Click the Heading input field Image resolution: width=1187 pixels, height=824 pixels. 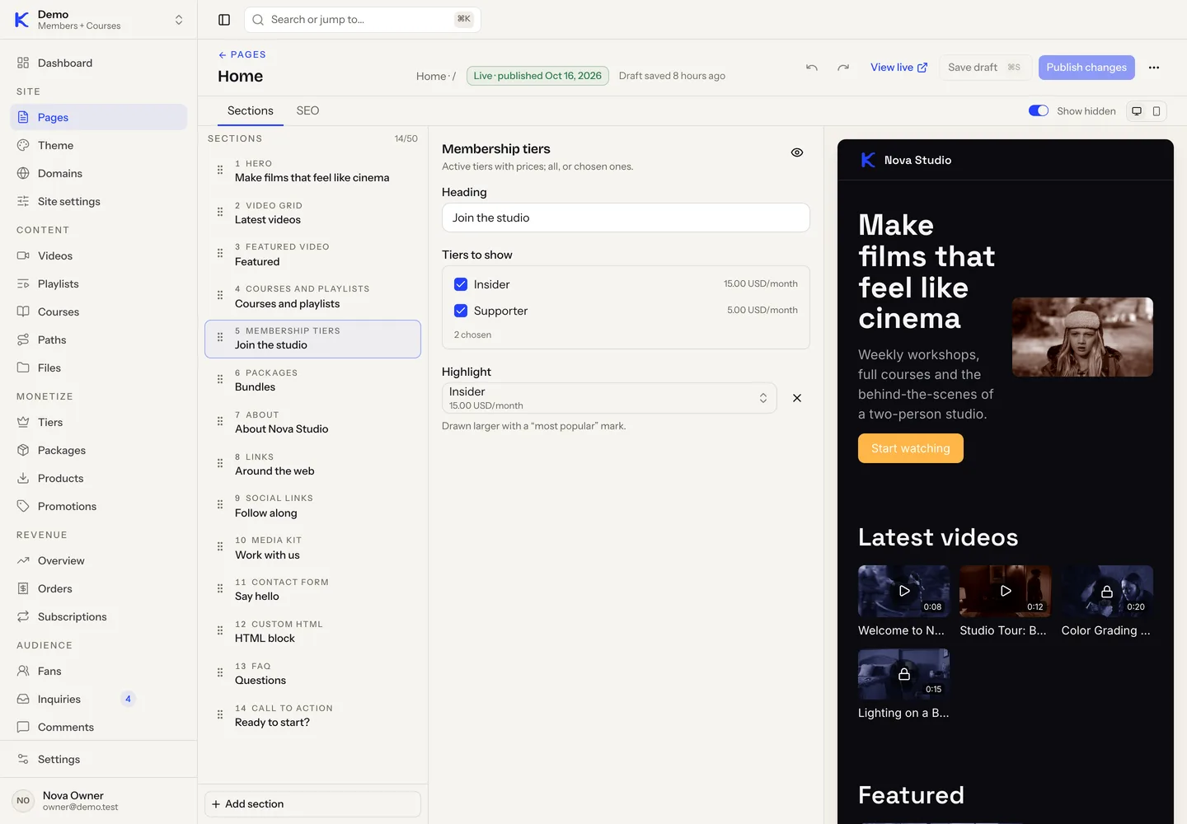point(626,218)
